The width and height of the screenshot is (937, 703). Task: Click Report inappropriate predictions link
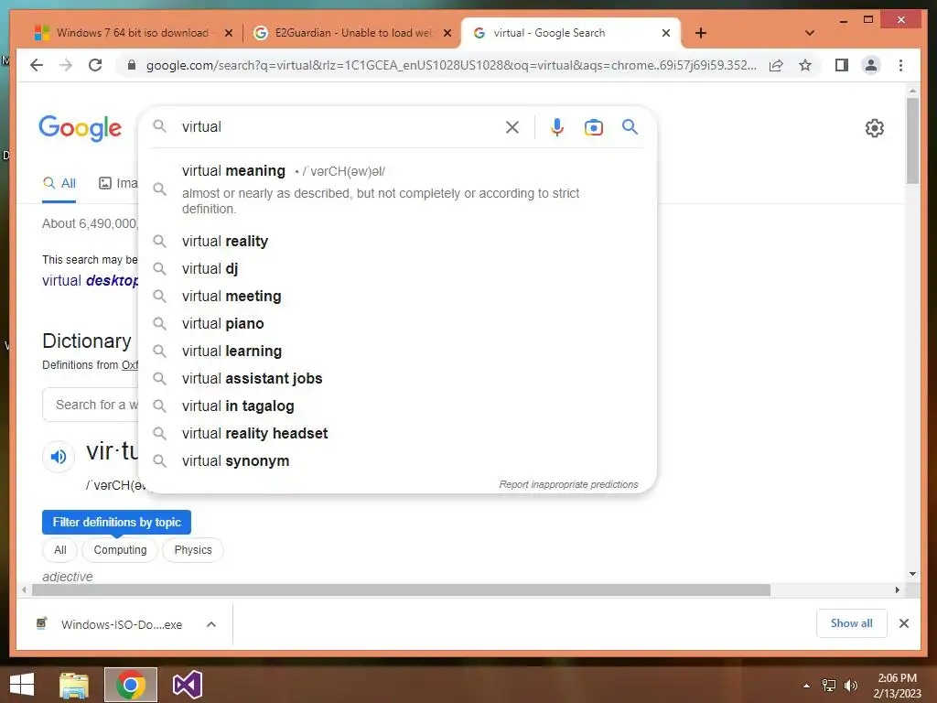tap(568, 484)
